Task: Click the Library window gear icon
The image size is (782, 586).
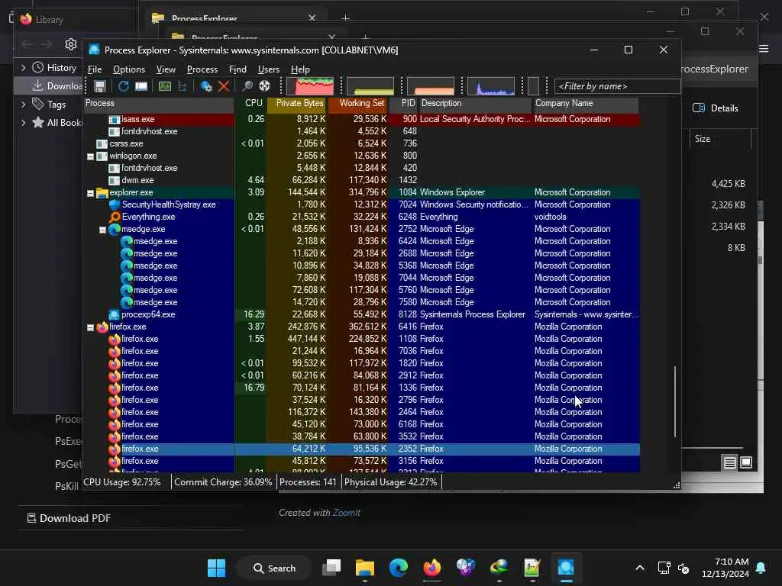Action: point(71,44)
